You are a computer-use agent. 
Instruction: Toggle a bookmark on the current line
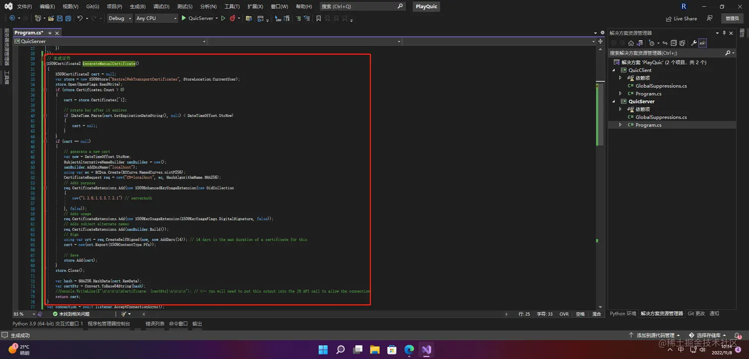point(319,18)
